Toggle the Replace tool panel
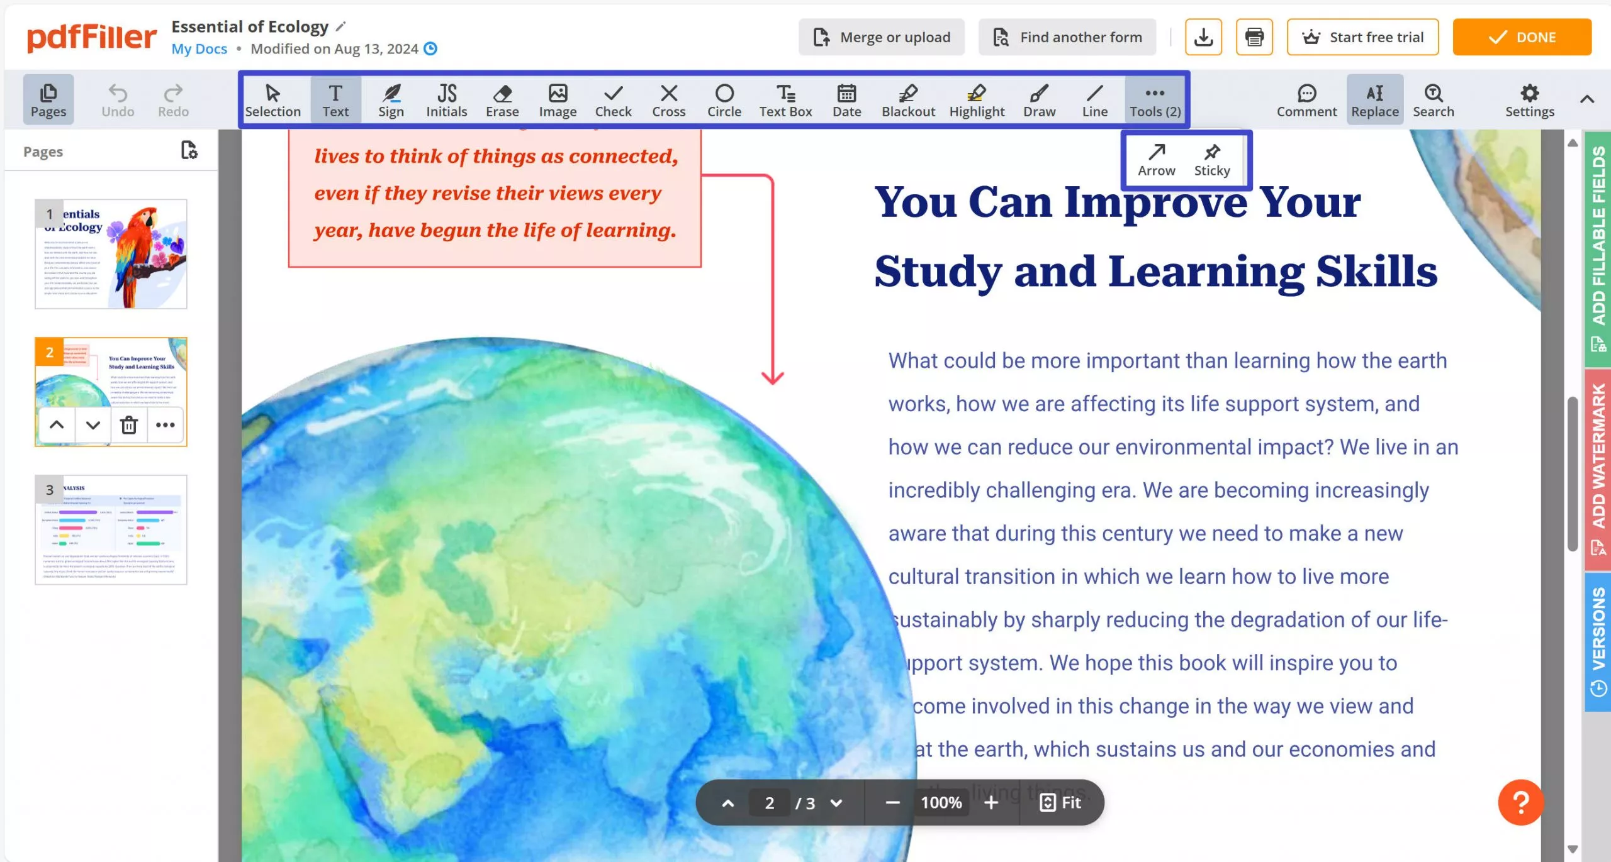Viewport: 1611px width, 862px height. [1374, 100]
